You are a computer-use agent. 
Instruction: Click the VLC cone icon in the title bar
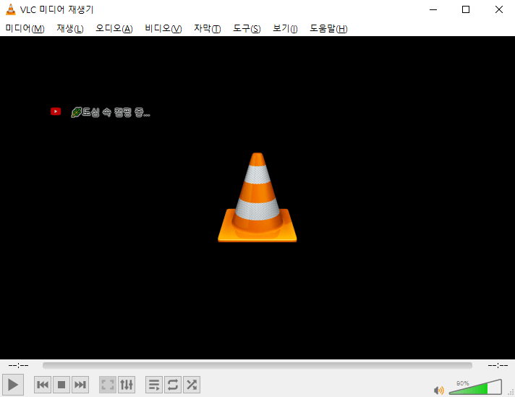11,9
